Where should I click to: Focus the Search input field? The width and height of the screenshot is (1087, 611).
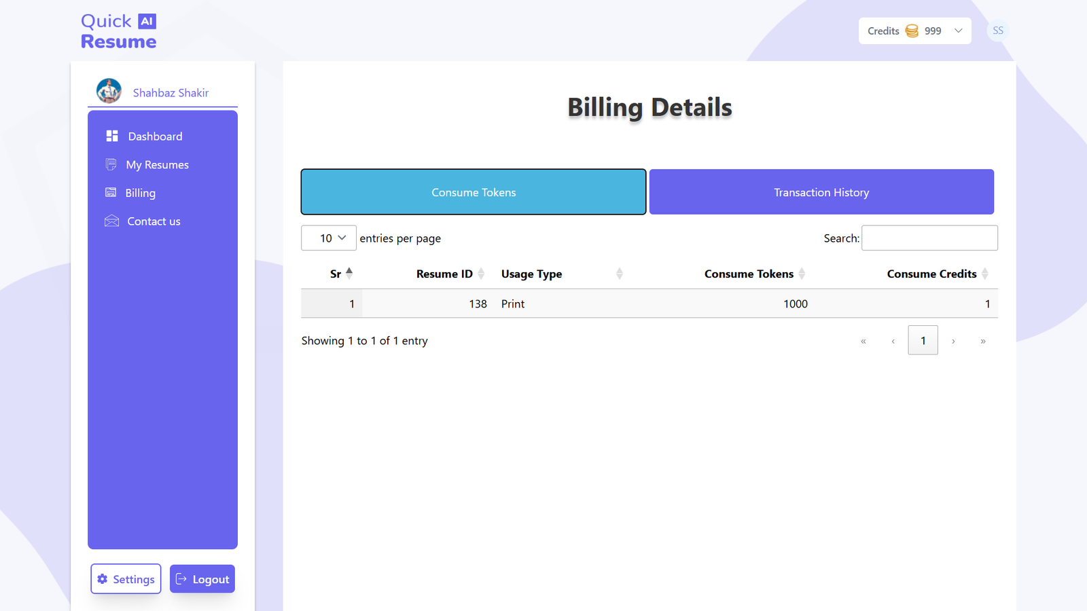pyautogui.click(x=929, y=238)
